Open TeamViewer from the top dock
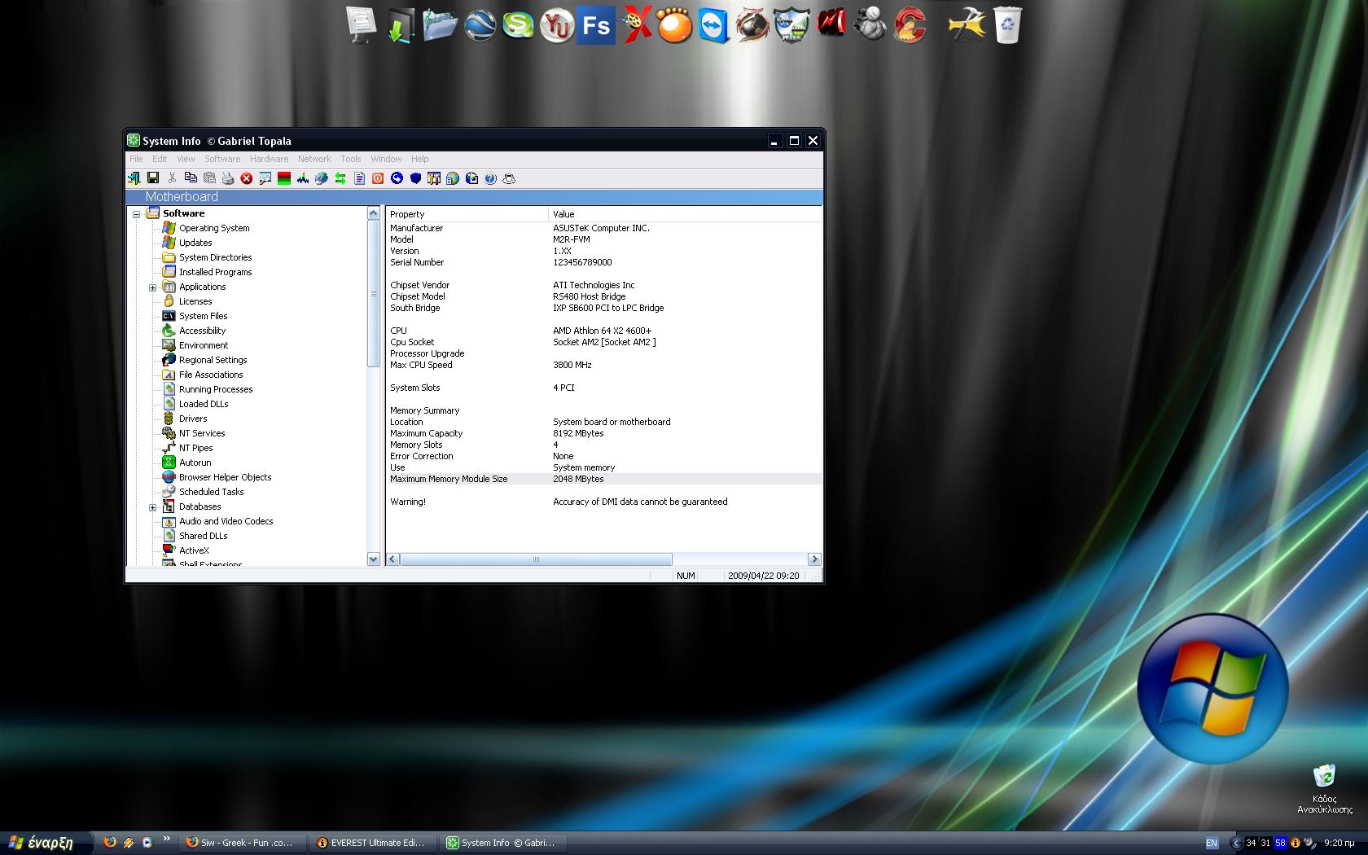Image resolution: width=1368 pixels, height=855 pixels. pyautogui.click(x=714, y=26)
